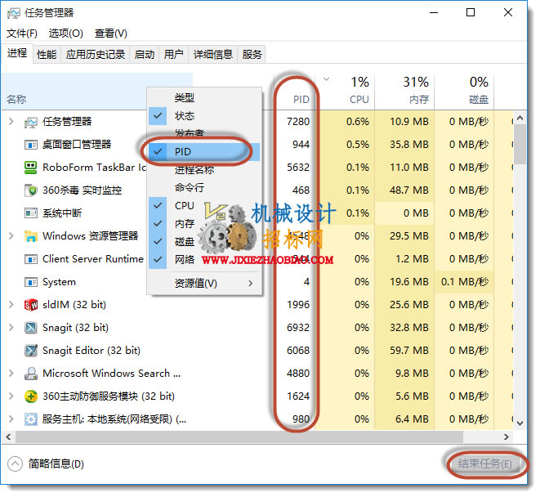Sort by the 磁盘 column header
540x497 pixels.
click(x=464, y=92)
